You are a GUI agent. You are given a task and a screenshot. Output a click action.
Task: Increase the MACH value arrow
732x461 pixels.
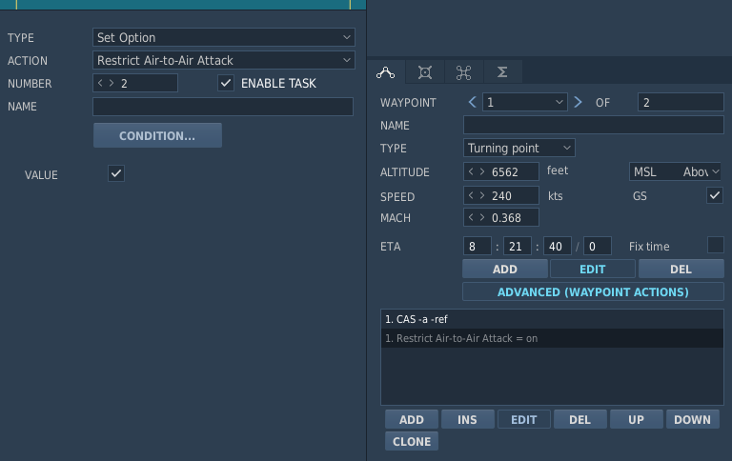pyautogui.click(x=482, y=217)
